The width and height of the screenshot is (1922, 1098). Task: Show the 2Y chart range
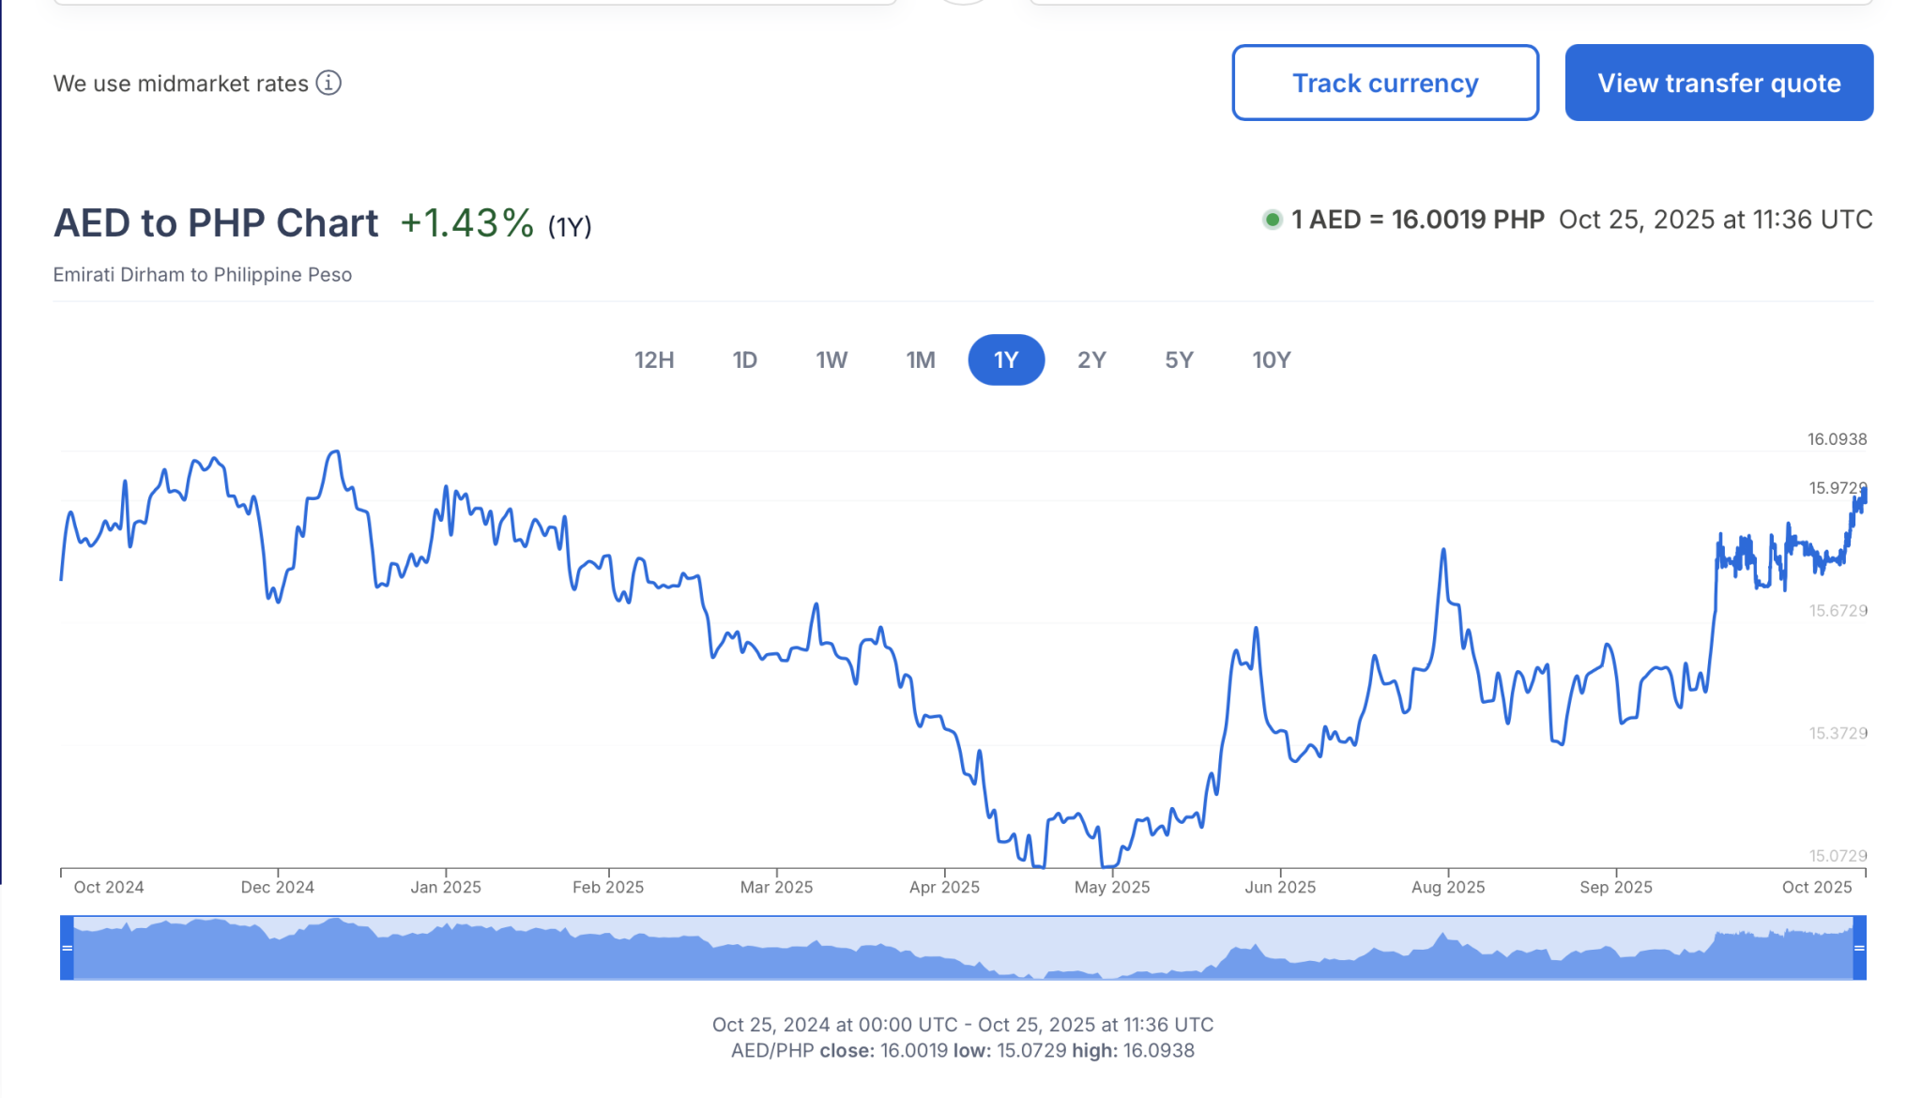coord(1091,360)
